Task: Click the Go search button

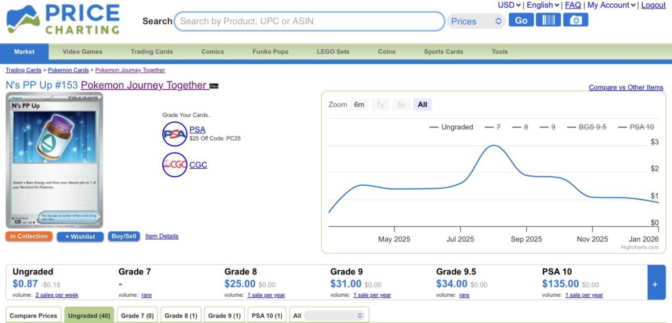Action: [x=521, y=20]
